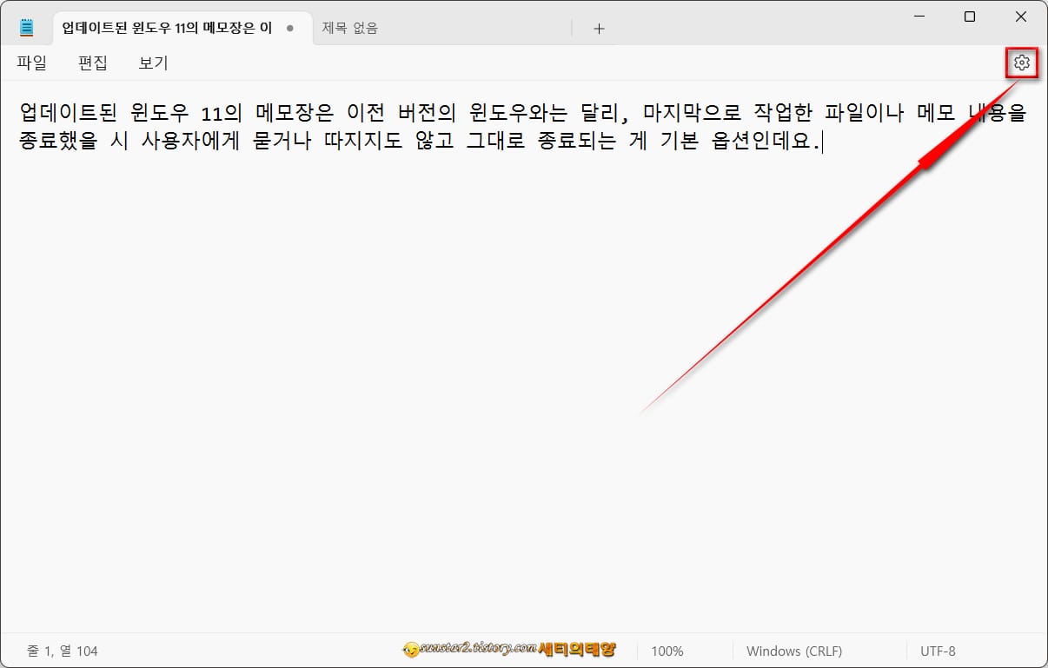The height and width of the screenshot is (668, 1048).
Task: Open the 파일 menu
Action: (x=31, y=63)
